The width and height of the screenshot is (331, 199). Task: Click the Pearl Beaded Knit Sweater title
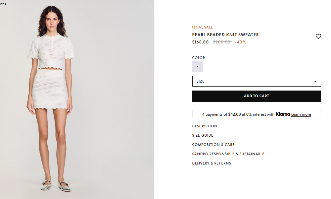click(225, 35)
